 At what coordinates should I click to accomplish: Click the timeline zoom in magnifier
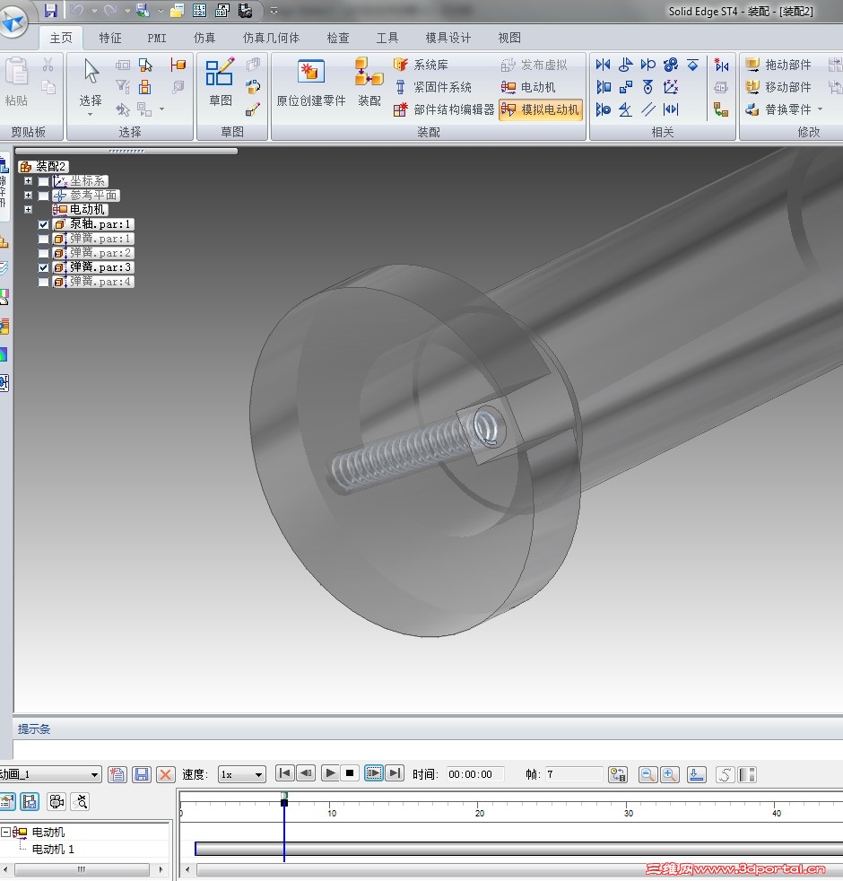point(669,775)
